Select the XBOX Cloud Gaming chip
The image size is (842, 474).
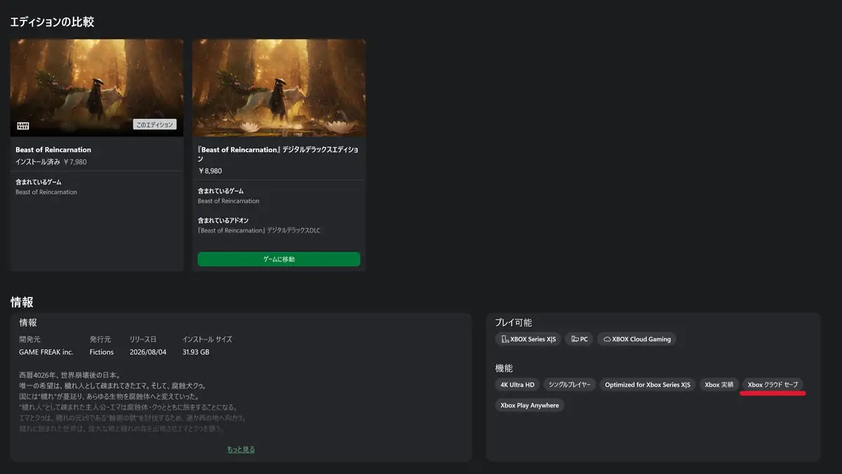tap(637, 339)
